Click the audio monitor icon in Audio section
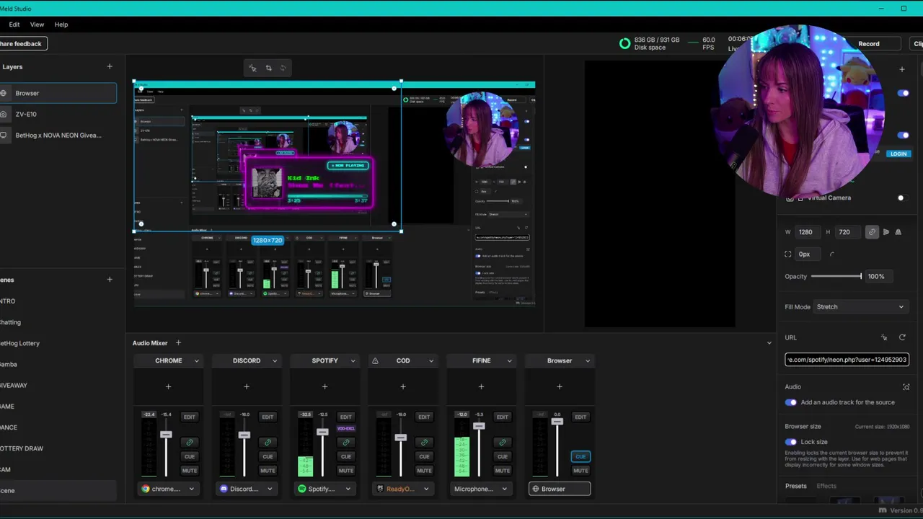The height and width of the screenshot is (519, 923). pos(906,387)
